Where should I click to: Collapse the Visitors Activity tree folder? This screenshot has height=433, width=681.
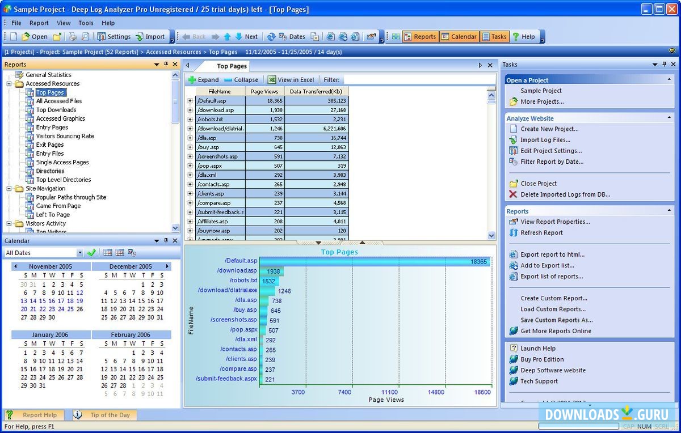10,223
